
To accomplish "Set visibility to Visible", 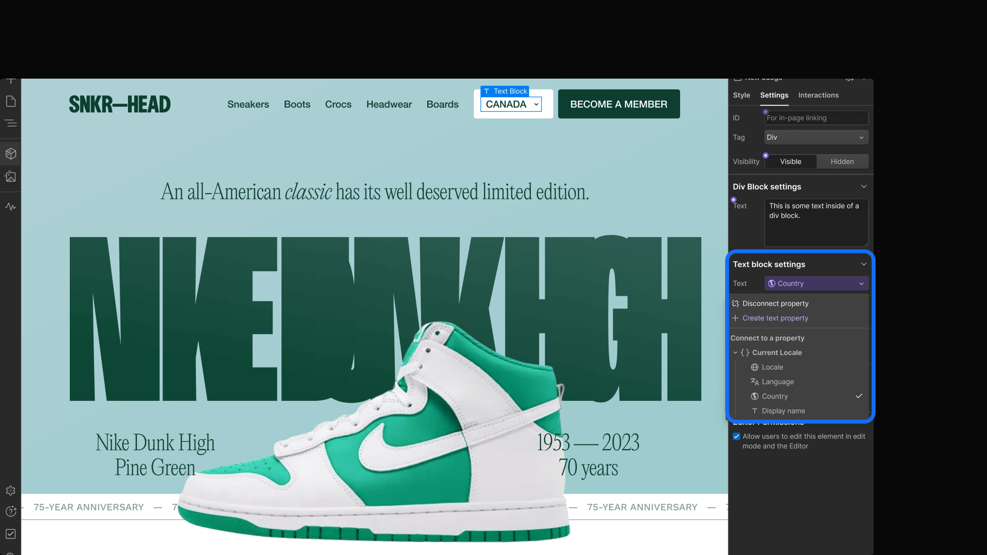I will (790, 161).
